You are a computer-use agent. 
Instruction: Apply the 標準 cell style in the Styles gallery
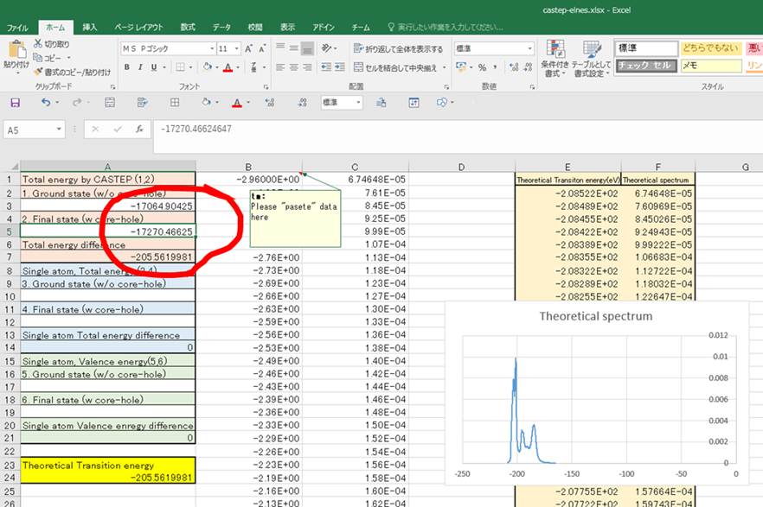point(646,48)
